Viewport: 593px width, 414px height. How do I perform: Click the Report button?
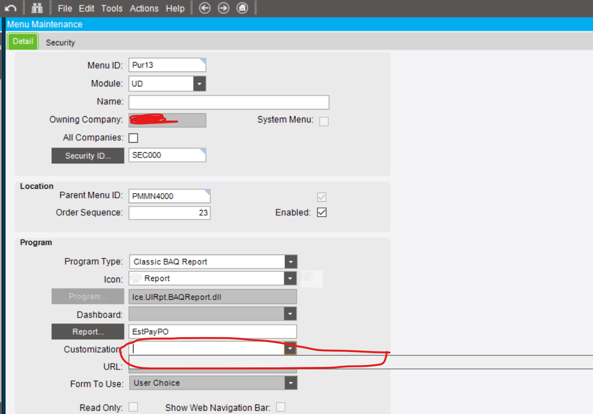[x=88, y=331]
